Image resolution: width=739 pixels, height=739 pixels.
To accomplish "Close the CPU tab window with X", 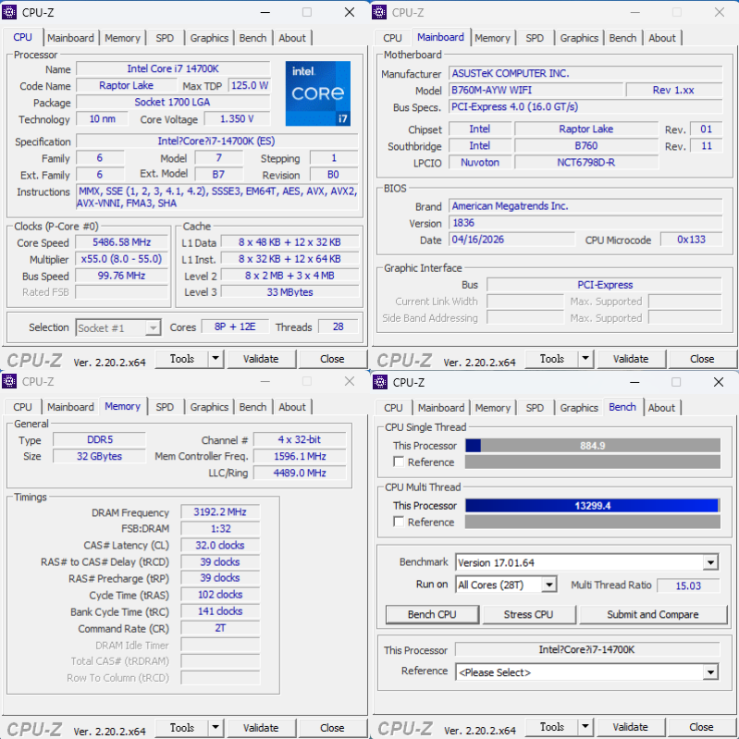I will [350, 12].
